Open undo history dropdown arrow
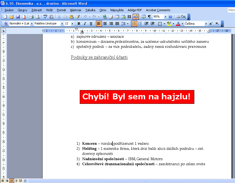 click(90, 17)
